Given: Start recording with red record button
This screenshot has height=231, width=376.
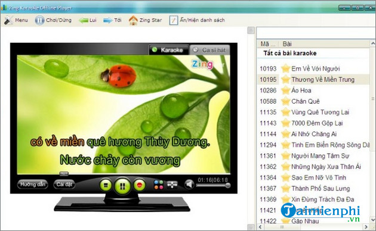Looking at the screenshot, I should point(139,185).
